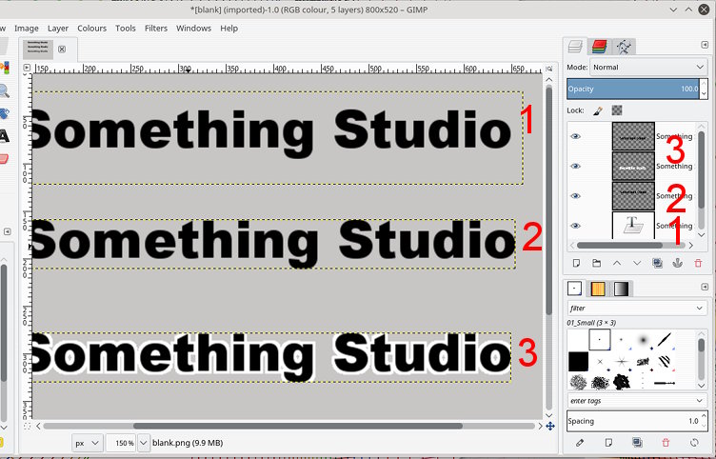Lower the selected layer
The height and width of the screenshot is (459, 716).
coord(637,263)
